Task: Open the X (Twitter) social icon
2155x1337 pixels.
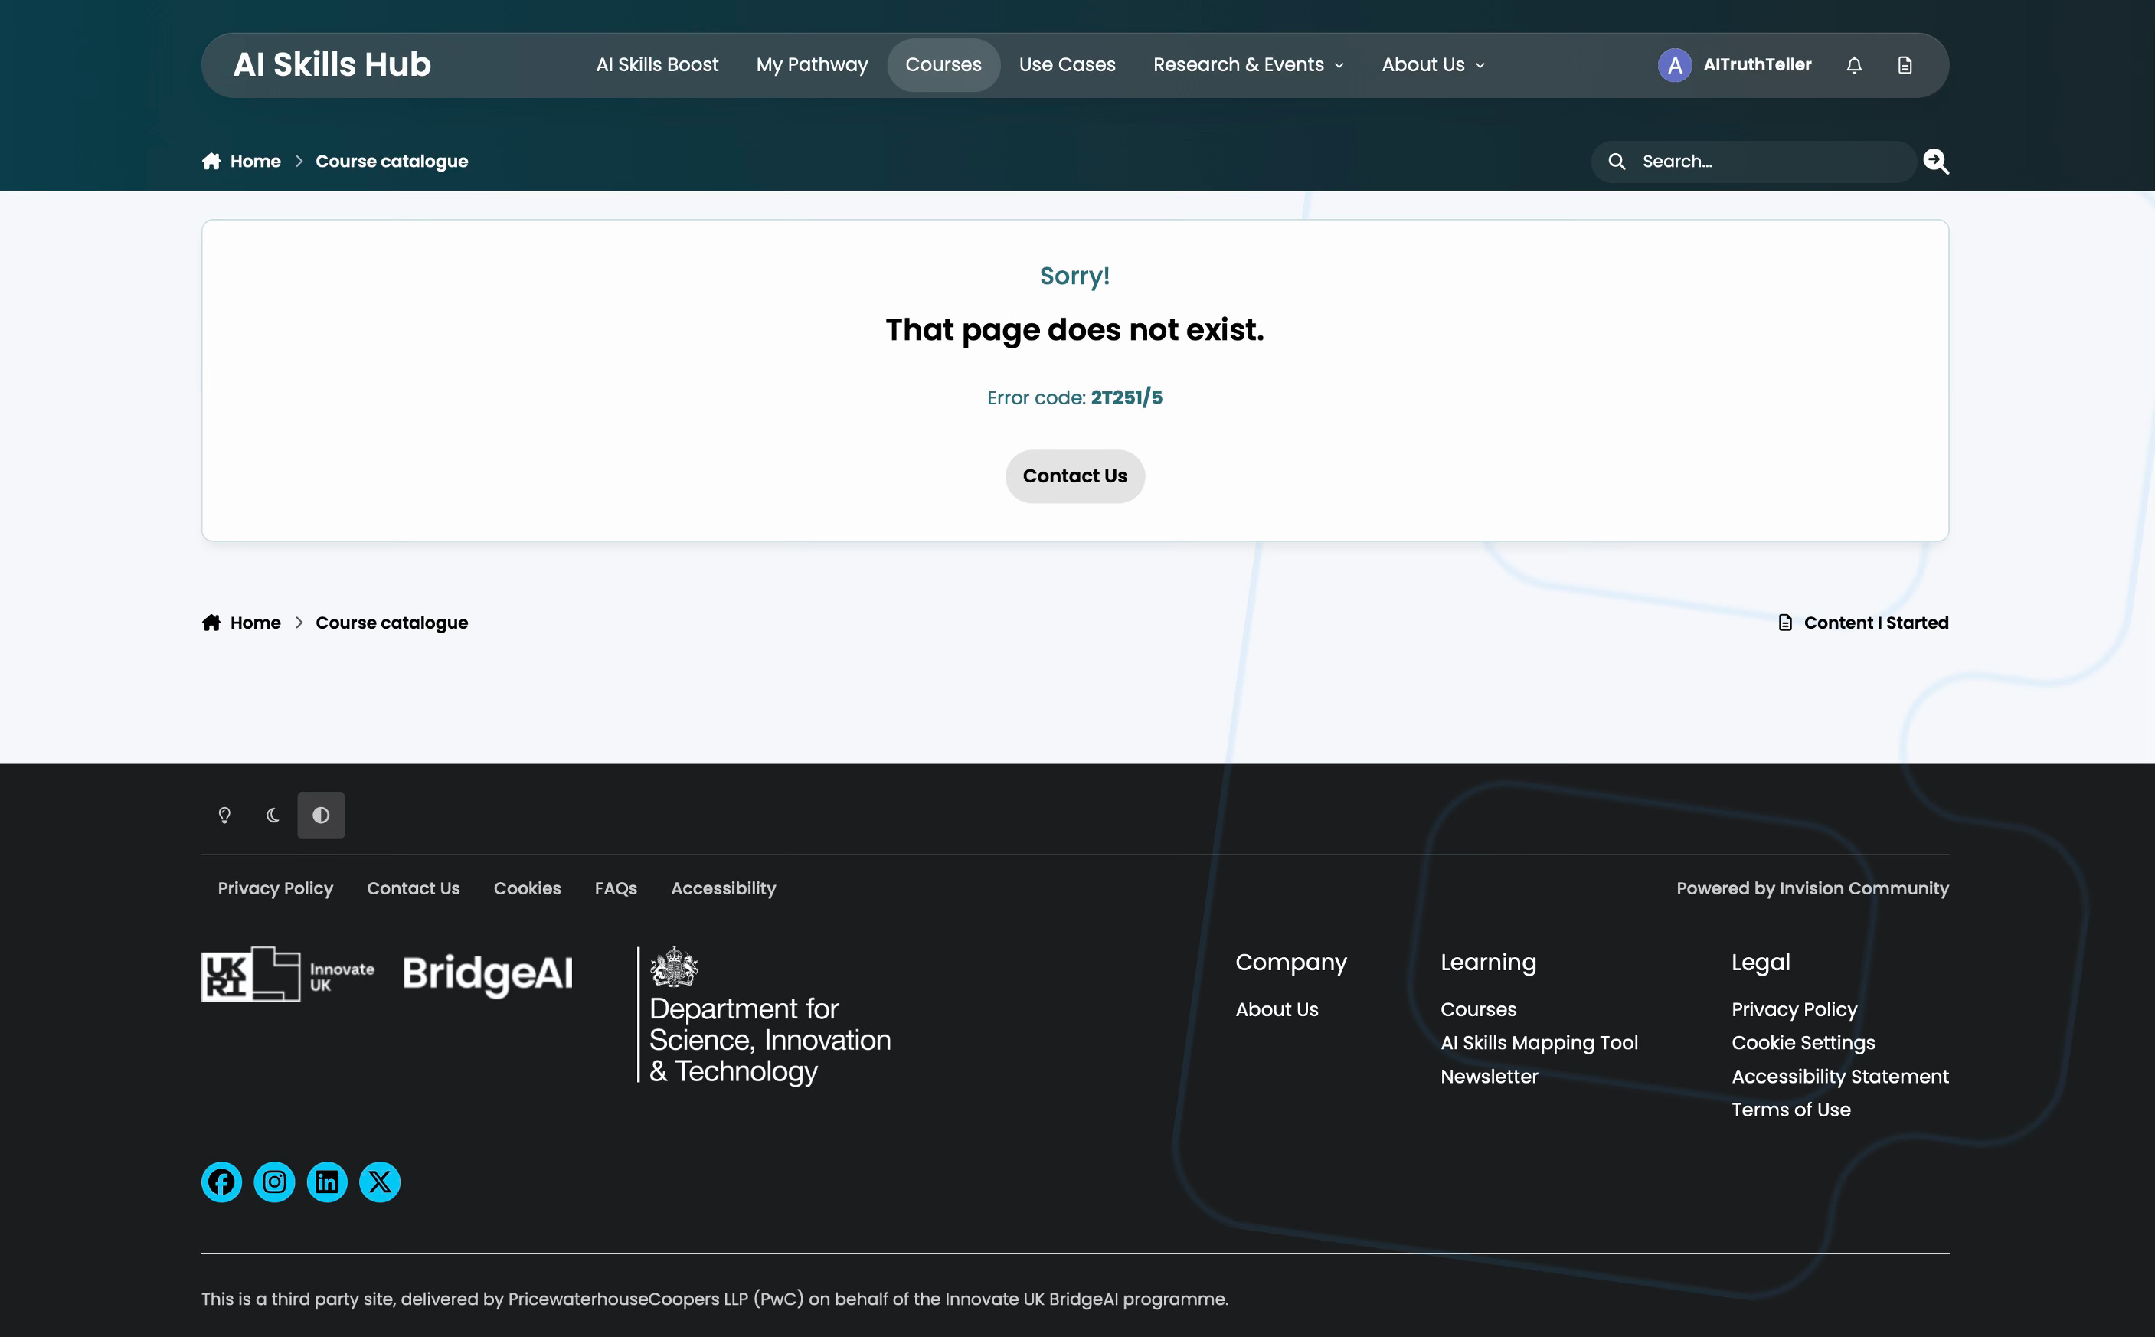Action: 379,1182
